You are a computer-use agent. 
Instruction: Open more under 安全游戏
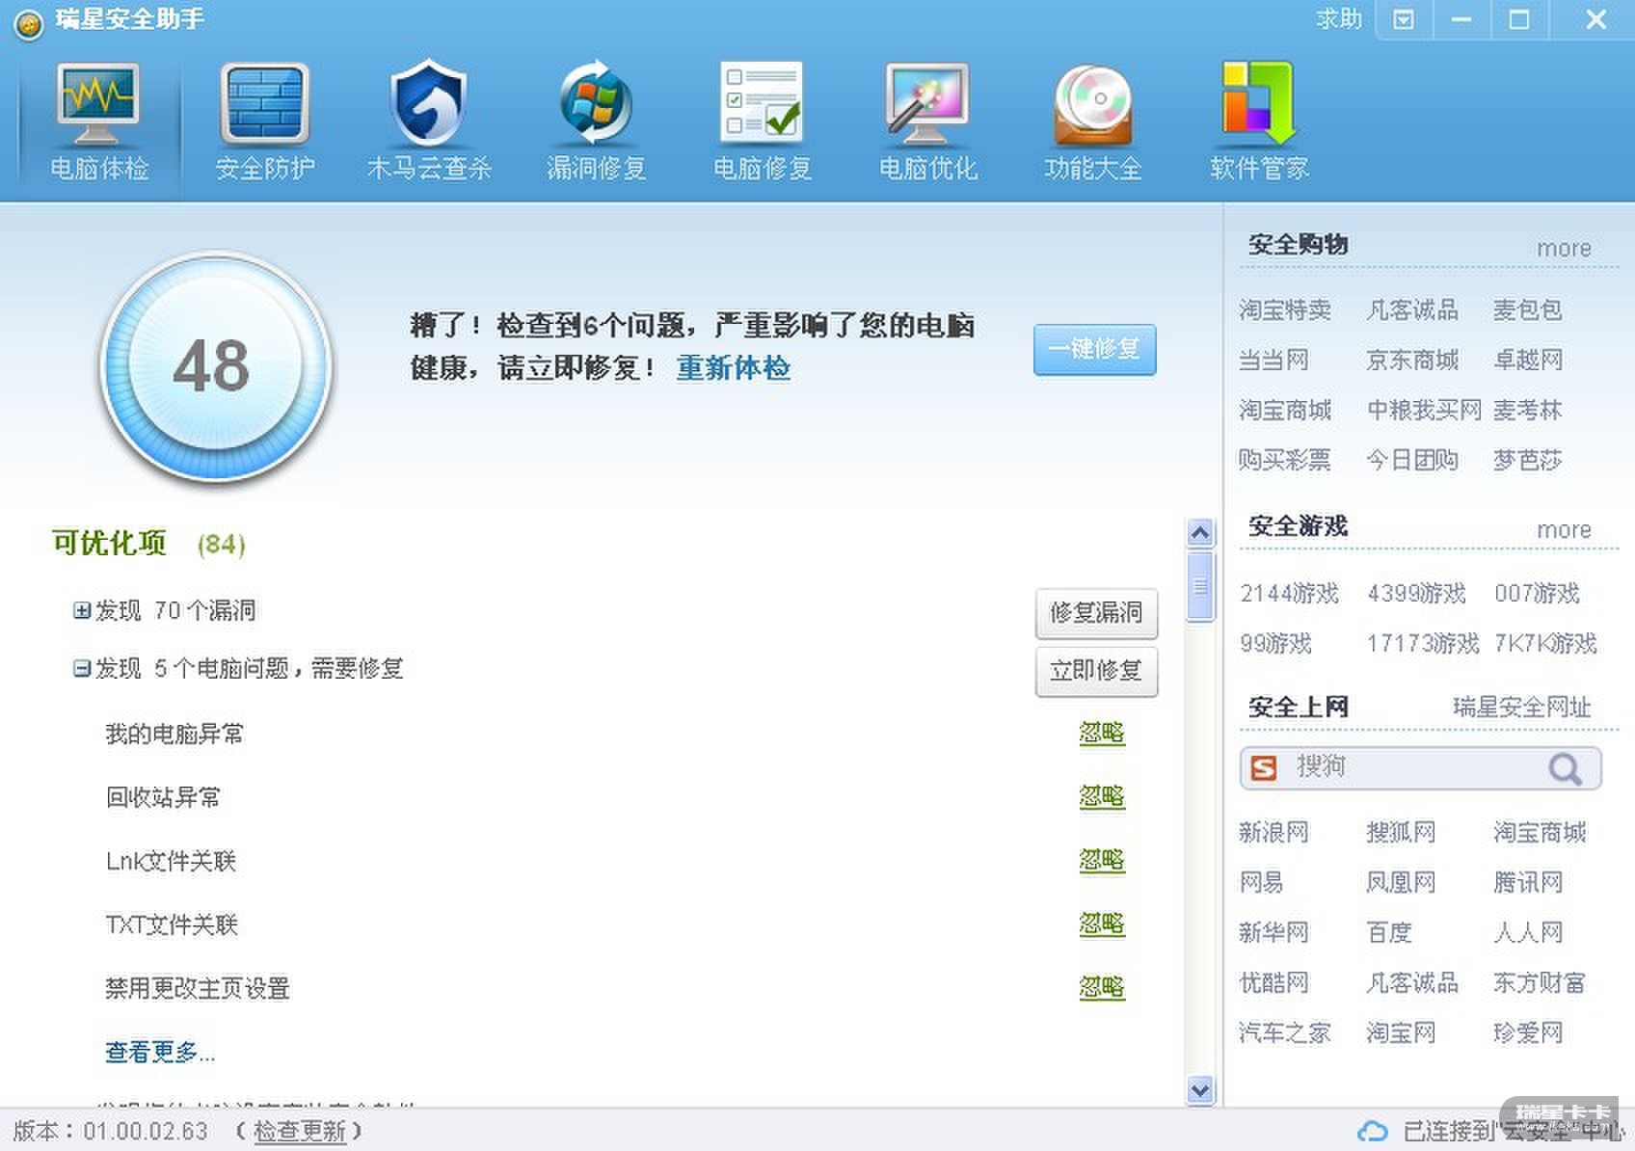(1564, 530)
